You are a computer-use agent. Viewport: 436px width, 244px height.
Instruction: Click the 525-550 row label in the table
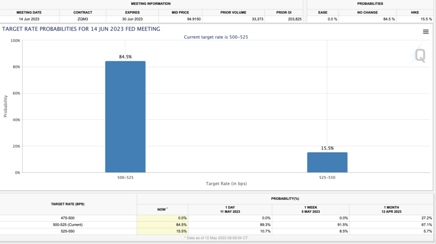click(68, 231)
